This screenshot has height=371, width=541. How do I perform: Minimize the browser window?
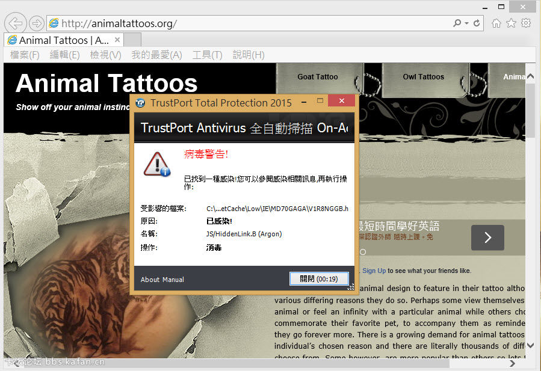pyautogui.click(x=485, y=7)
